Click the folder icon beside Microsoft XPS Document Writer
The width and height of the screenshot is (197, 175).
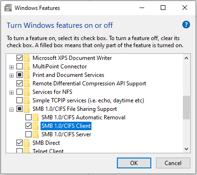pos(26,58)
